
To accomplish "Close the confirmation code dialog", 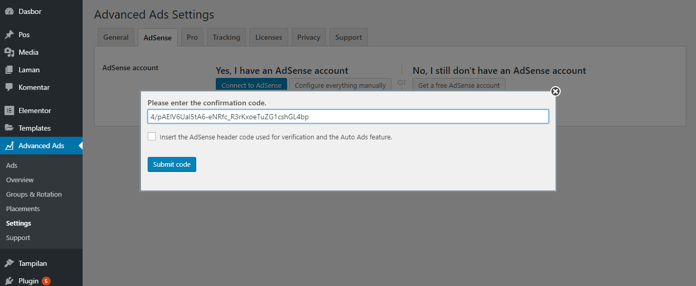I will click(556, 91).
